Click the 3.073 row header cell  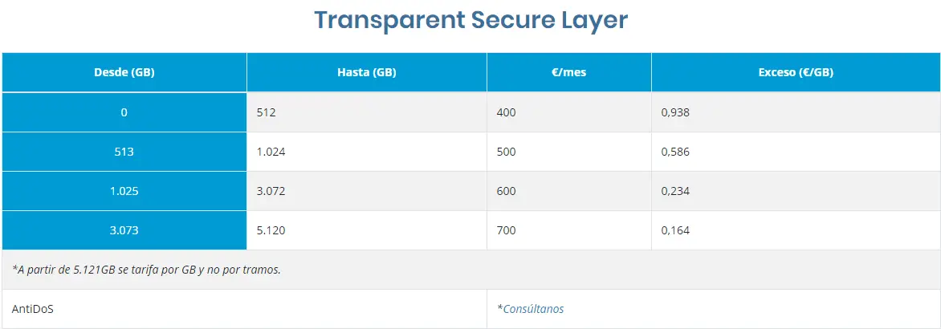[x=124, y=230]
